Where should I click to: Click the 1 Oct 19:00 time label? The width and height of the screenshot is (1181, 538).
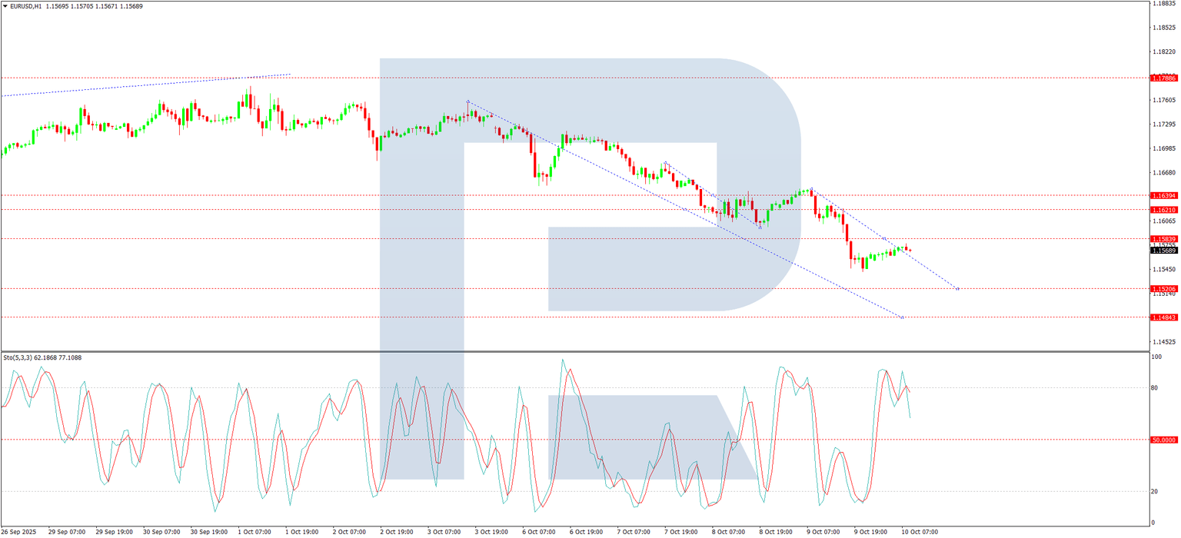[303, 532]
